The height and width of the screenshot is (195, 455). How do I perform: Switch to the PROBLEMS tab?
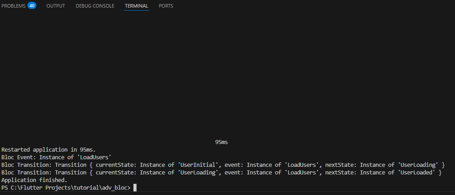click(x=13, y=6)
